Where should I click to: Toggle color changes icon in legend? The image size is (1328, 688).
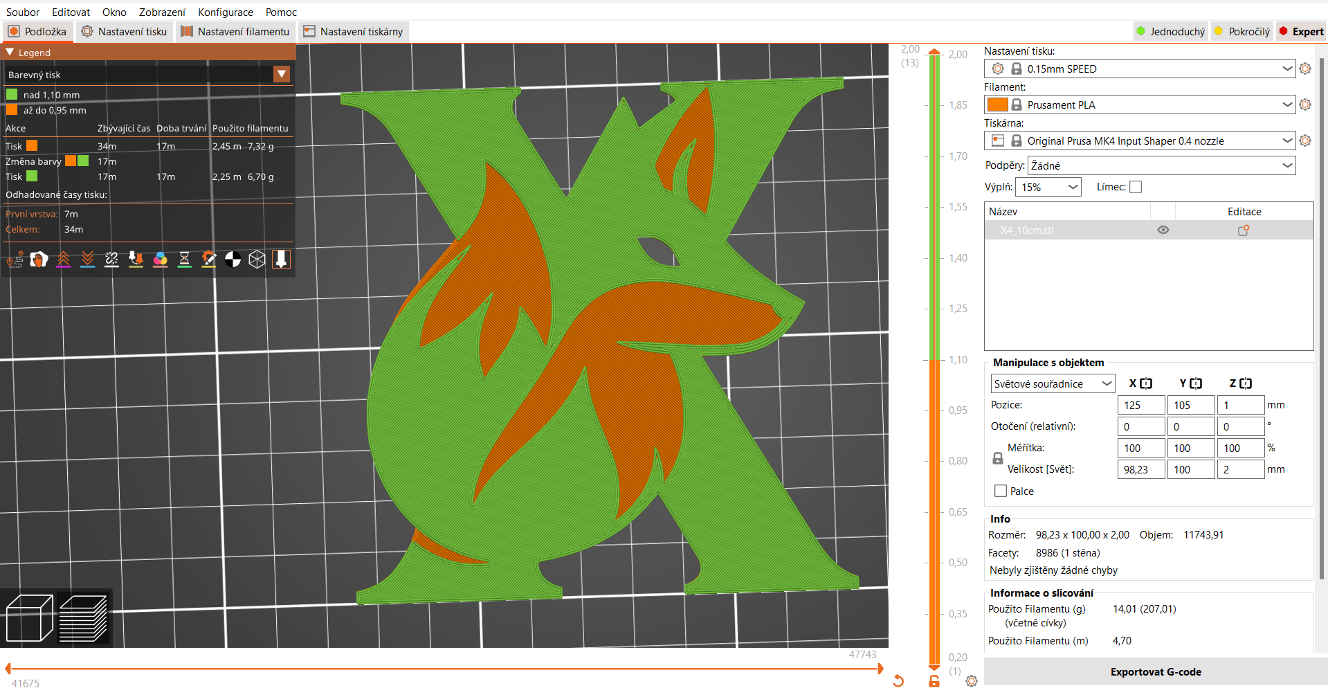coord(160,260)
